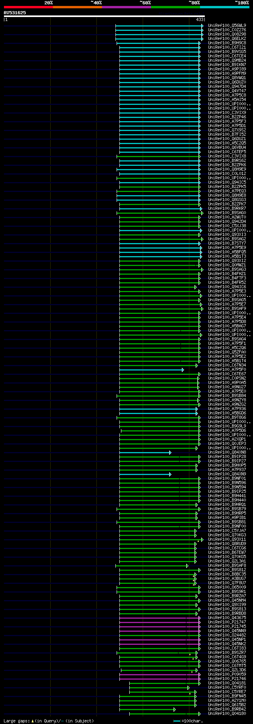This screenshot has width=253, height=724.
Task: Select hit label UniRef100_C5XJ38
Action: (x=227, y=226)
